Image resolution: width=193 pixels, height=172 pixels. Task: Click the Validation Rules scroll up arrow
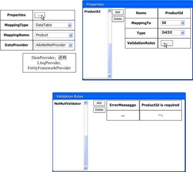(x=85, y=103)
